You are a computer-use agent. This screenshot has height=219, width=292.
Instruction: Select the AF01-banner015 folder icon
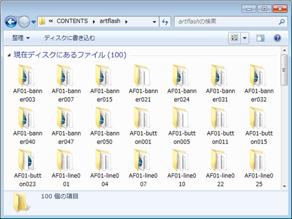coord(104,75)
